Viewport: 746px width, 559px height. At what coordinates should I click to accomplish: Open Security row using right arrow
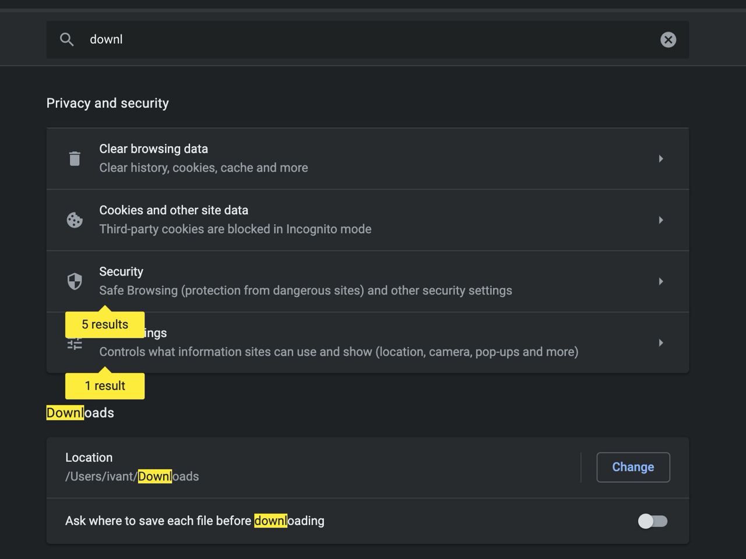pyautogui.click(x=660, y=282)
